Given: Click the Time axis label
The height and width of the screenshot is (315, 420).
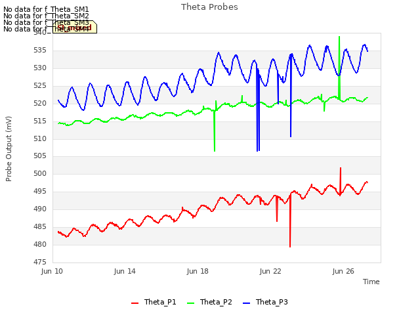Looking at the screenshot, I should pos(371,282).
